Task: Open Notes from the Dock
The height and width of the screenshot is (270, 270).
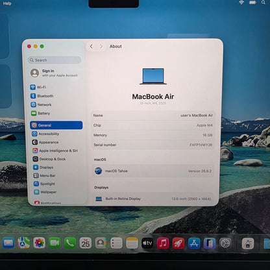Action: click(132, 243)
